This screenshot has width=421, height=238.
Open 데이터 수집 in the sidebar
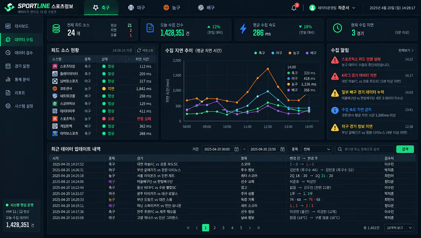pos(21,39)
